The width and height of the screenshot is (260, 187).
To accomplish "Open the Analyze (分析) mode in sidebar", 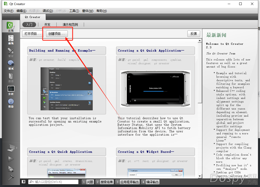I will tap(11, 90).
